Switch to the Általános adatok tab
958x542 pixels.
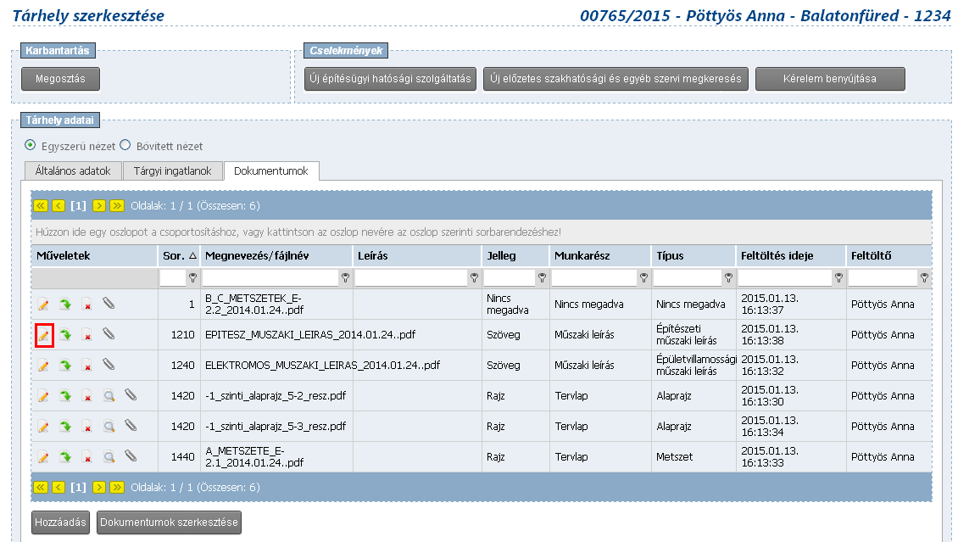point(73,171)
